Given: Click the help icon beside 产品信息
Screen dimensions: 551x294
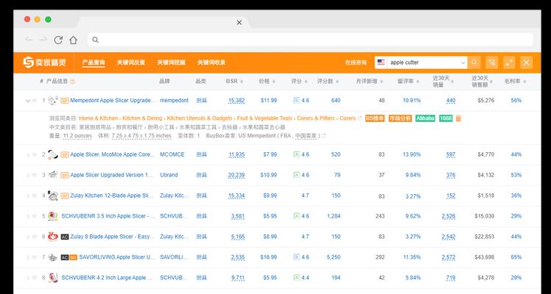Looking at the screenshot, I should click(72, 82).
